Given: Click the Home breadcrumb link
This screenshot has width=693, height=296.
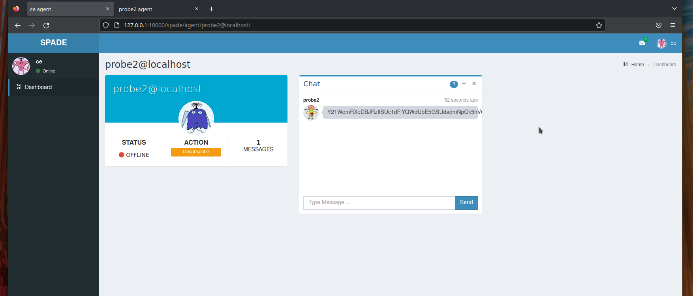Looking at the screenshot, I should tap(637, 65).
